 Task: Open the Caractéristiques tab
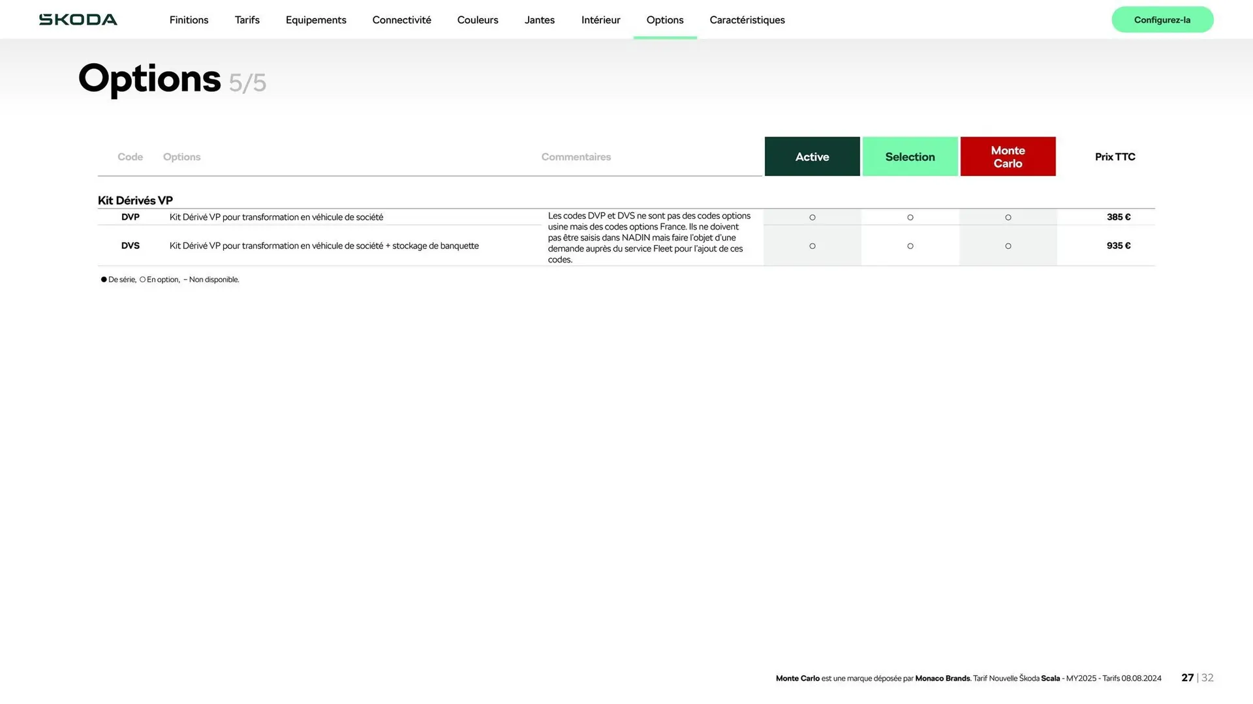(747, 20)
